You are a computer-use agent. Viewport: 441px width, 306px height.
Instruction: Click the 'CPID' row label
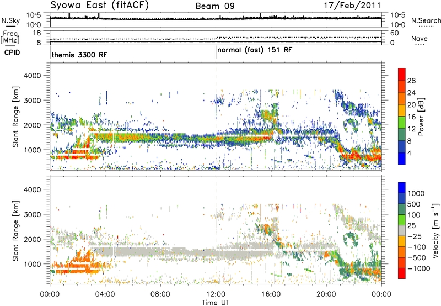[x=12, y=52]
